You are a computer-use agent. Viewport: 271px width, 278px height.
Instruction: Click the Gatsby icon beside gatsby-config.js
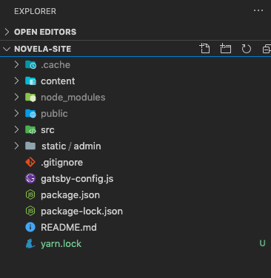tap(30, 178)
